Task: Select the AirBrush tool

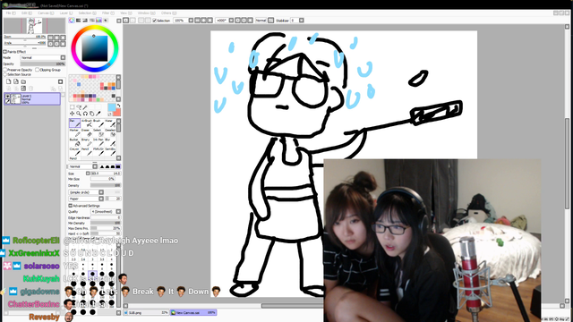Action: (87, 123)
